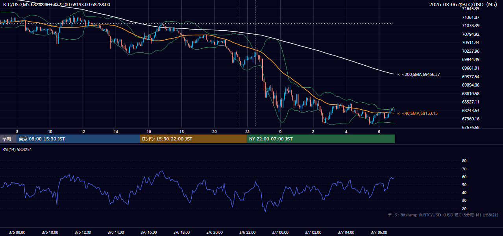
Task: Click the price level 69944.49
Action: [471, 60]
